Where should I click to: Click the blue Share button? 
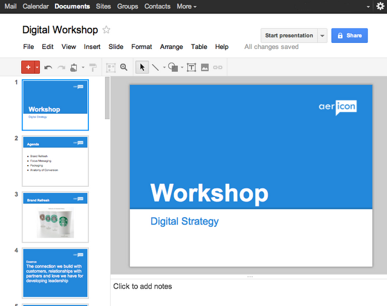tap(350, 36)
